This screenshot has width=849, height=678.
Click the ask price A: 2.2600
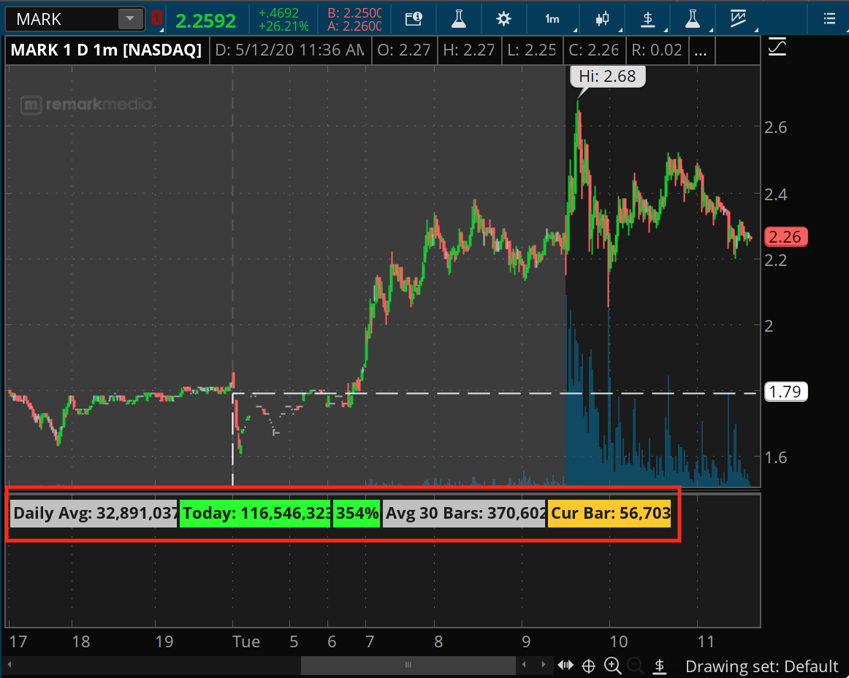[x=354, y=26]
